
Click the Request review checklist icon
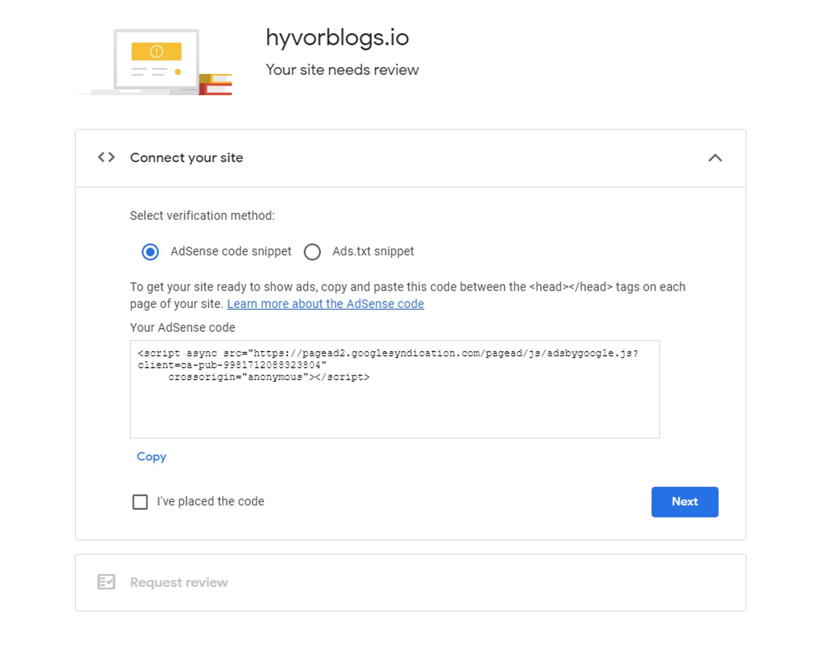[x=106, y=582]
